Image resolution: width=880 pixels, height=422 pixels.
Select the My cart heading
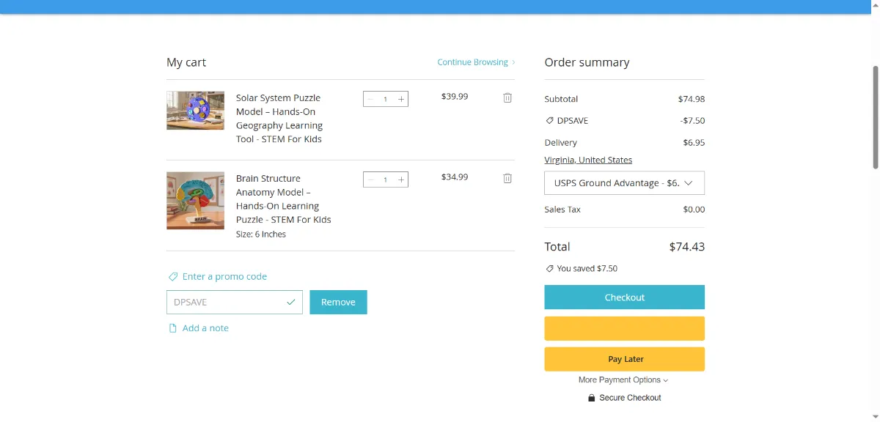(x=186, y=62)
